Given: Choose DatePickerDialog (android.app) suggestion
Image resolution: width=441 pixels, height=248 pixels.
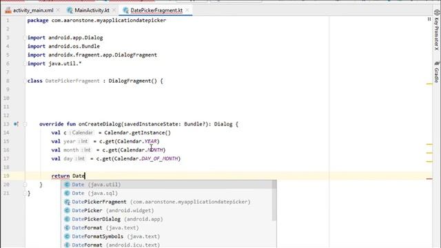Looking at the screenshot, I should 167,219.
